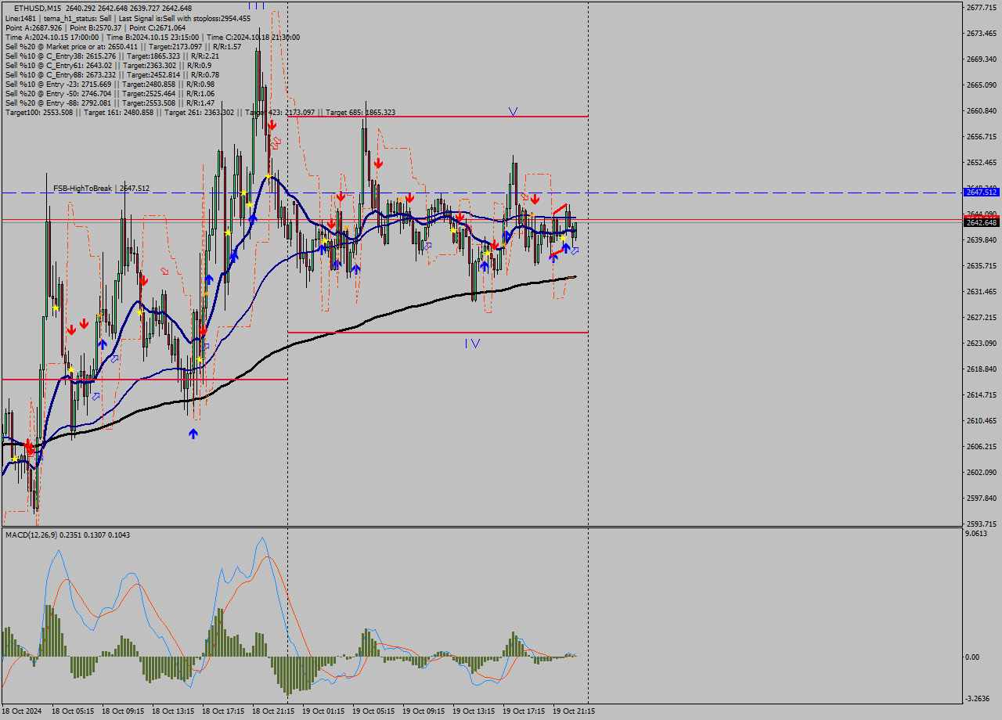Image resolution: width=1002 pixels, height=720 pixels.
Task: Click the '18 Oct 21:15' time label
Action: coord(273,711)
